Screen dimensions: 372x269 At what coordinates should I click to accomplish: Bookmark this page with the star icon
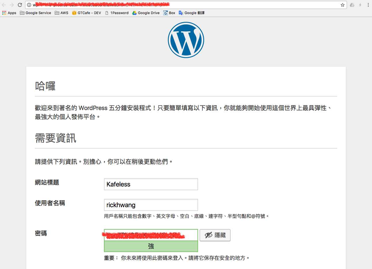(343, 5)
